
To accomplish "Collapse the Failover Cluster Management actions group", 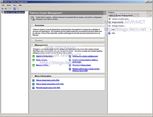I will tap(151, 16).
